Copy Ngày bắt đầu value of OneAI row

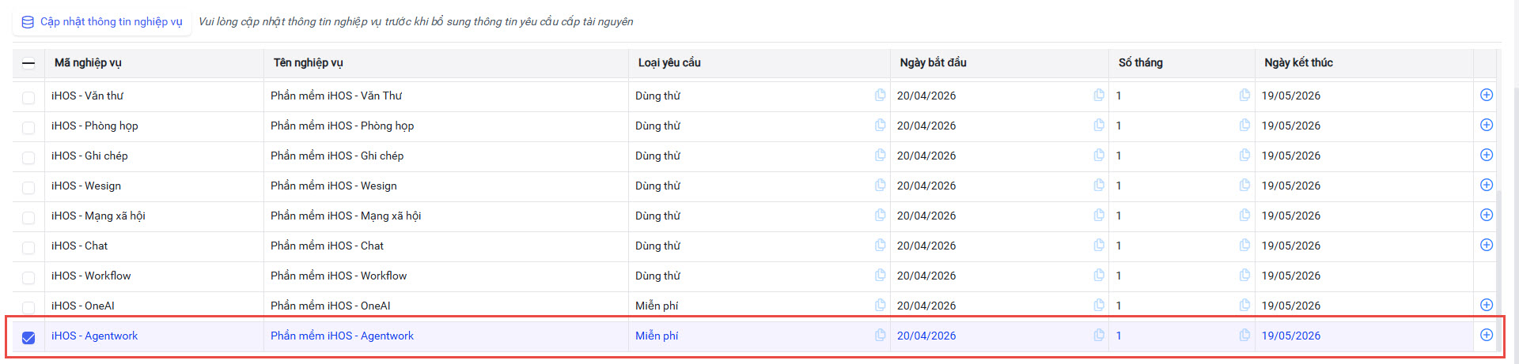coord(1099,305)
